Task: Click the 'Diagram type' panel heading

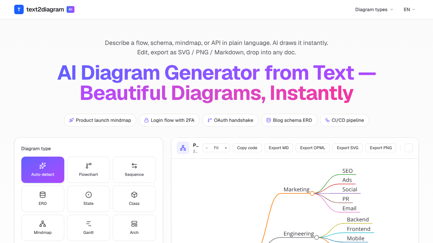Action: [36, 148]
